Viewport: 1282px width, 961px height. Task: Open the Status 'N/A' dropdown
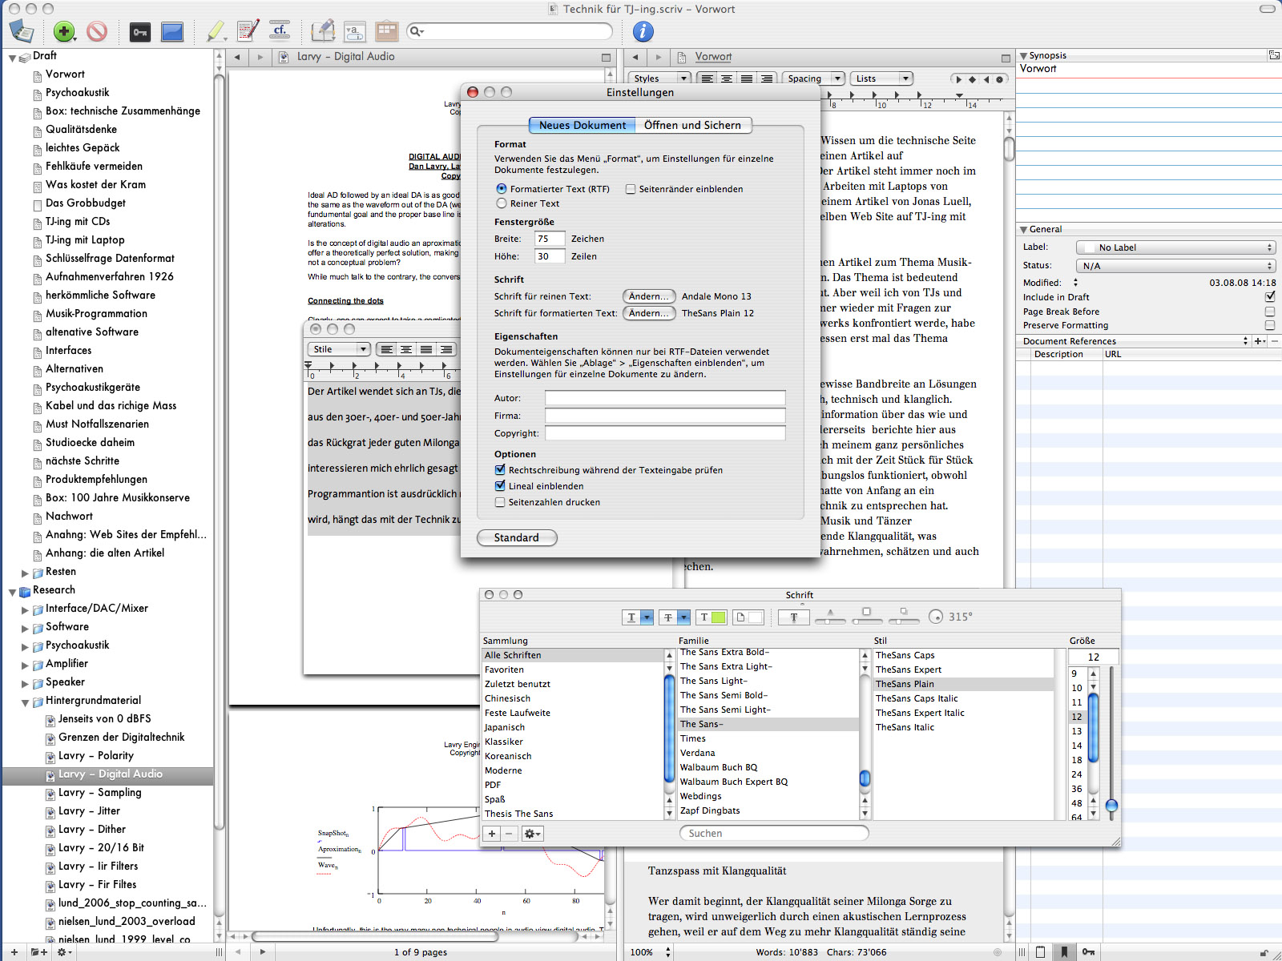[x=1176, y=266]
